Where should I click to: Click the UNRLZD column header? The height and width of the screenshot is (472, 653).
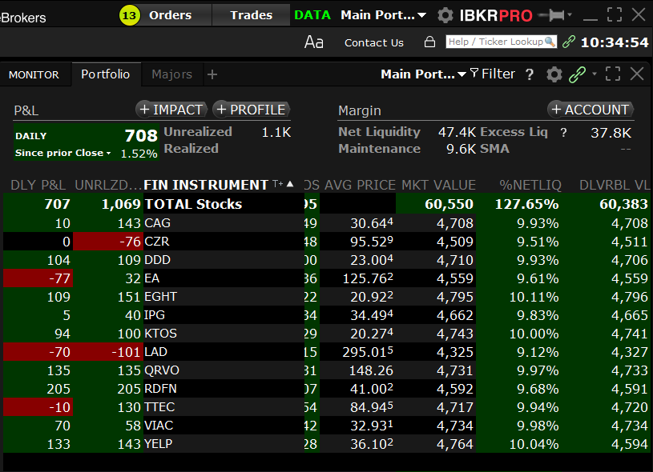coord(108,185)
